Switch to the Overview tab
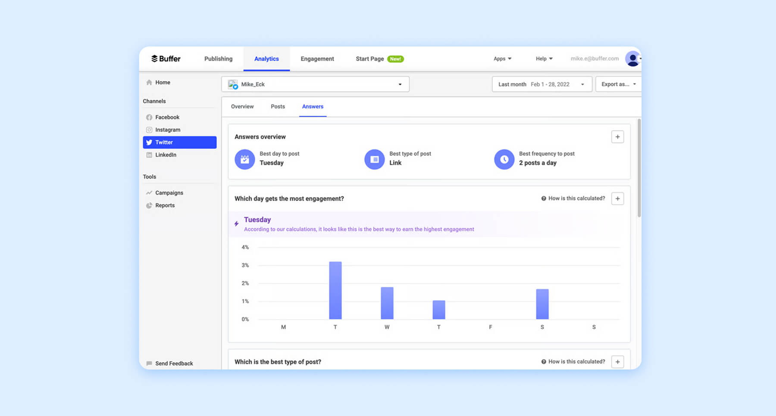The height and width of the screenshot is (416, 776). point(242,106)
